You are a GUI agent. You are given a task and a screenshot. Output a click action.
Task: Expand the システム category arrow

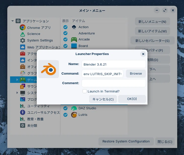17,93
